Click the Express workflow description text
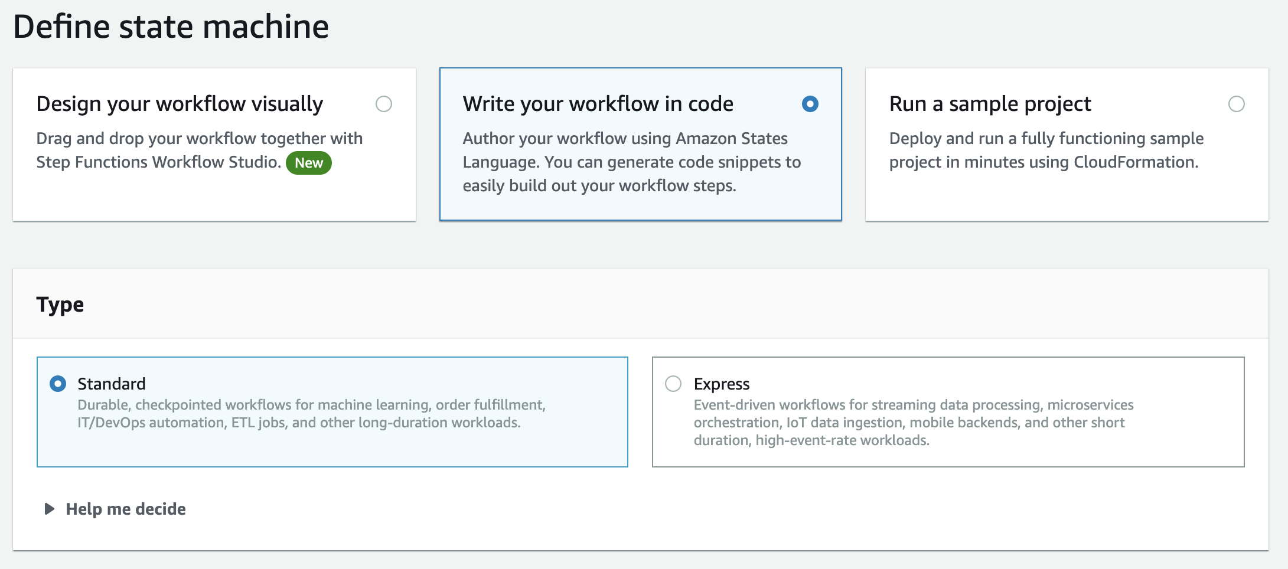This screenshot has height=569, width=1288. [914, 423]
